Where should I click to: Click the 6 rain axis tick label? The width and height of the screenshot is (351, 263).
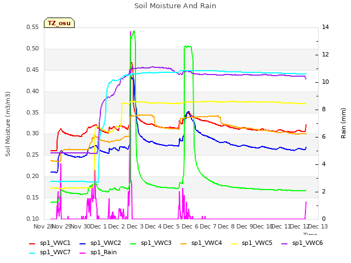point(324,137)
